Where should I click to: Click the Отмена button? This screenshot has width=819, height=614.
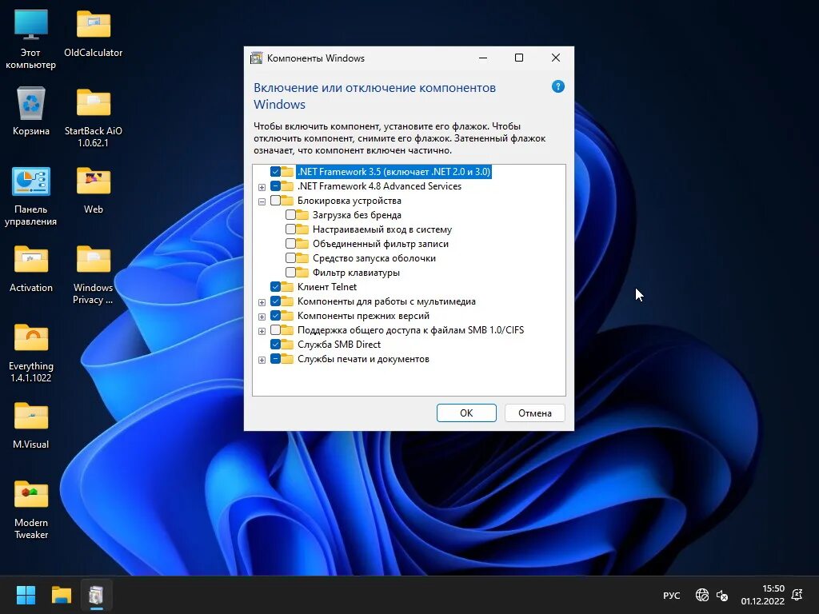coord(535,413)
